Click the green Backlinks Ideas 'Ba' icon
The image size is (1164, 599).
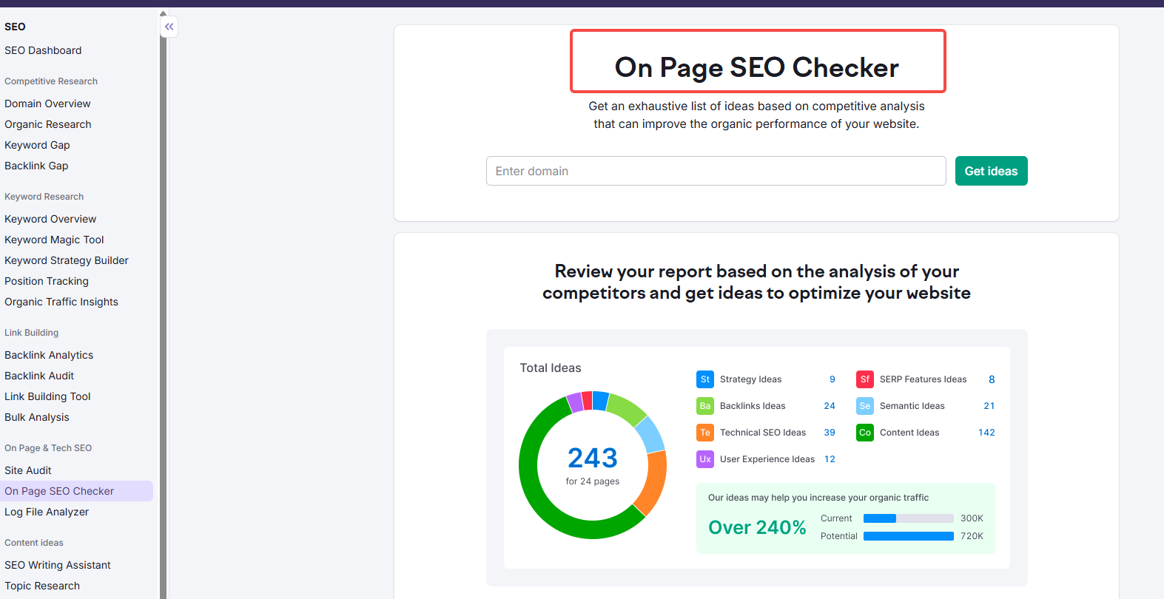(x=704, y=406)
